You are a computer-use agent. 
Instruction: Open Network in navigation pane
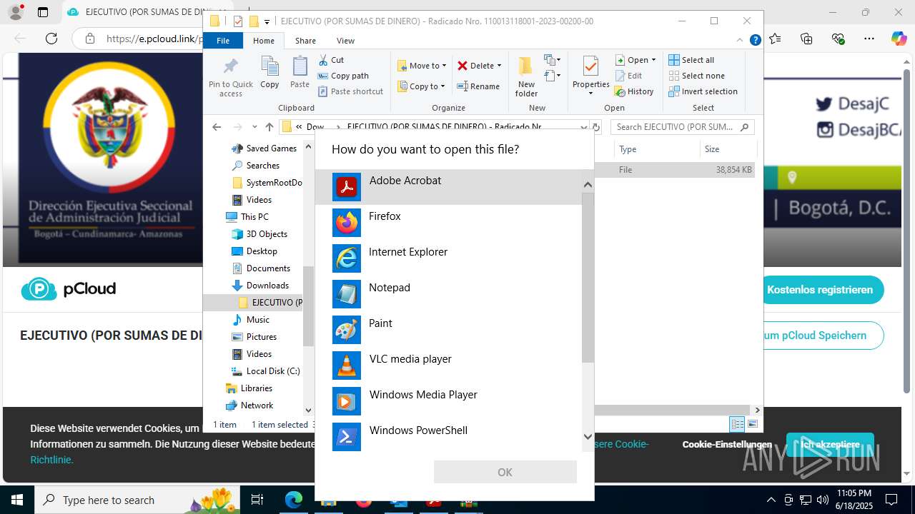click(x=249, y=405)
